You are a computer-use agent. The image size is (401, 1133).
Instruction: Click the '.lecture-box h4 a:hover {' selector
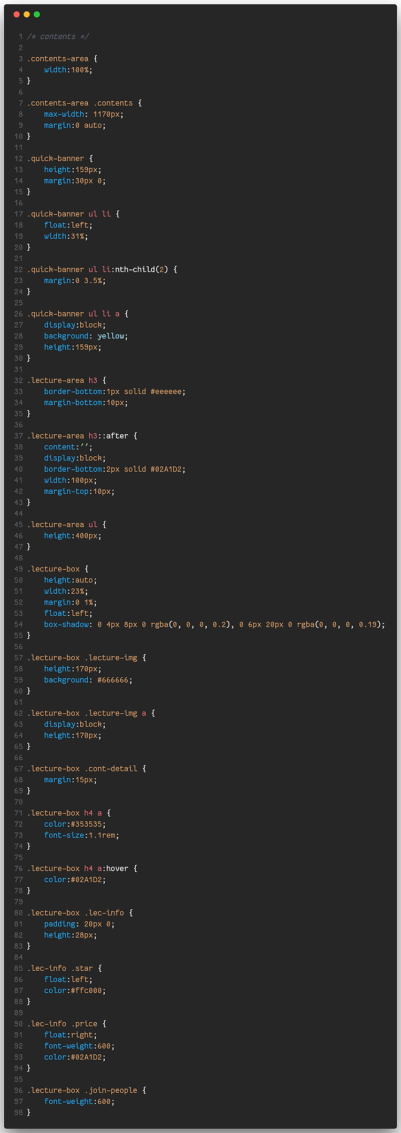click(x=82, y=868)
